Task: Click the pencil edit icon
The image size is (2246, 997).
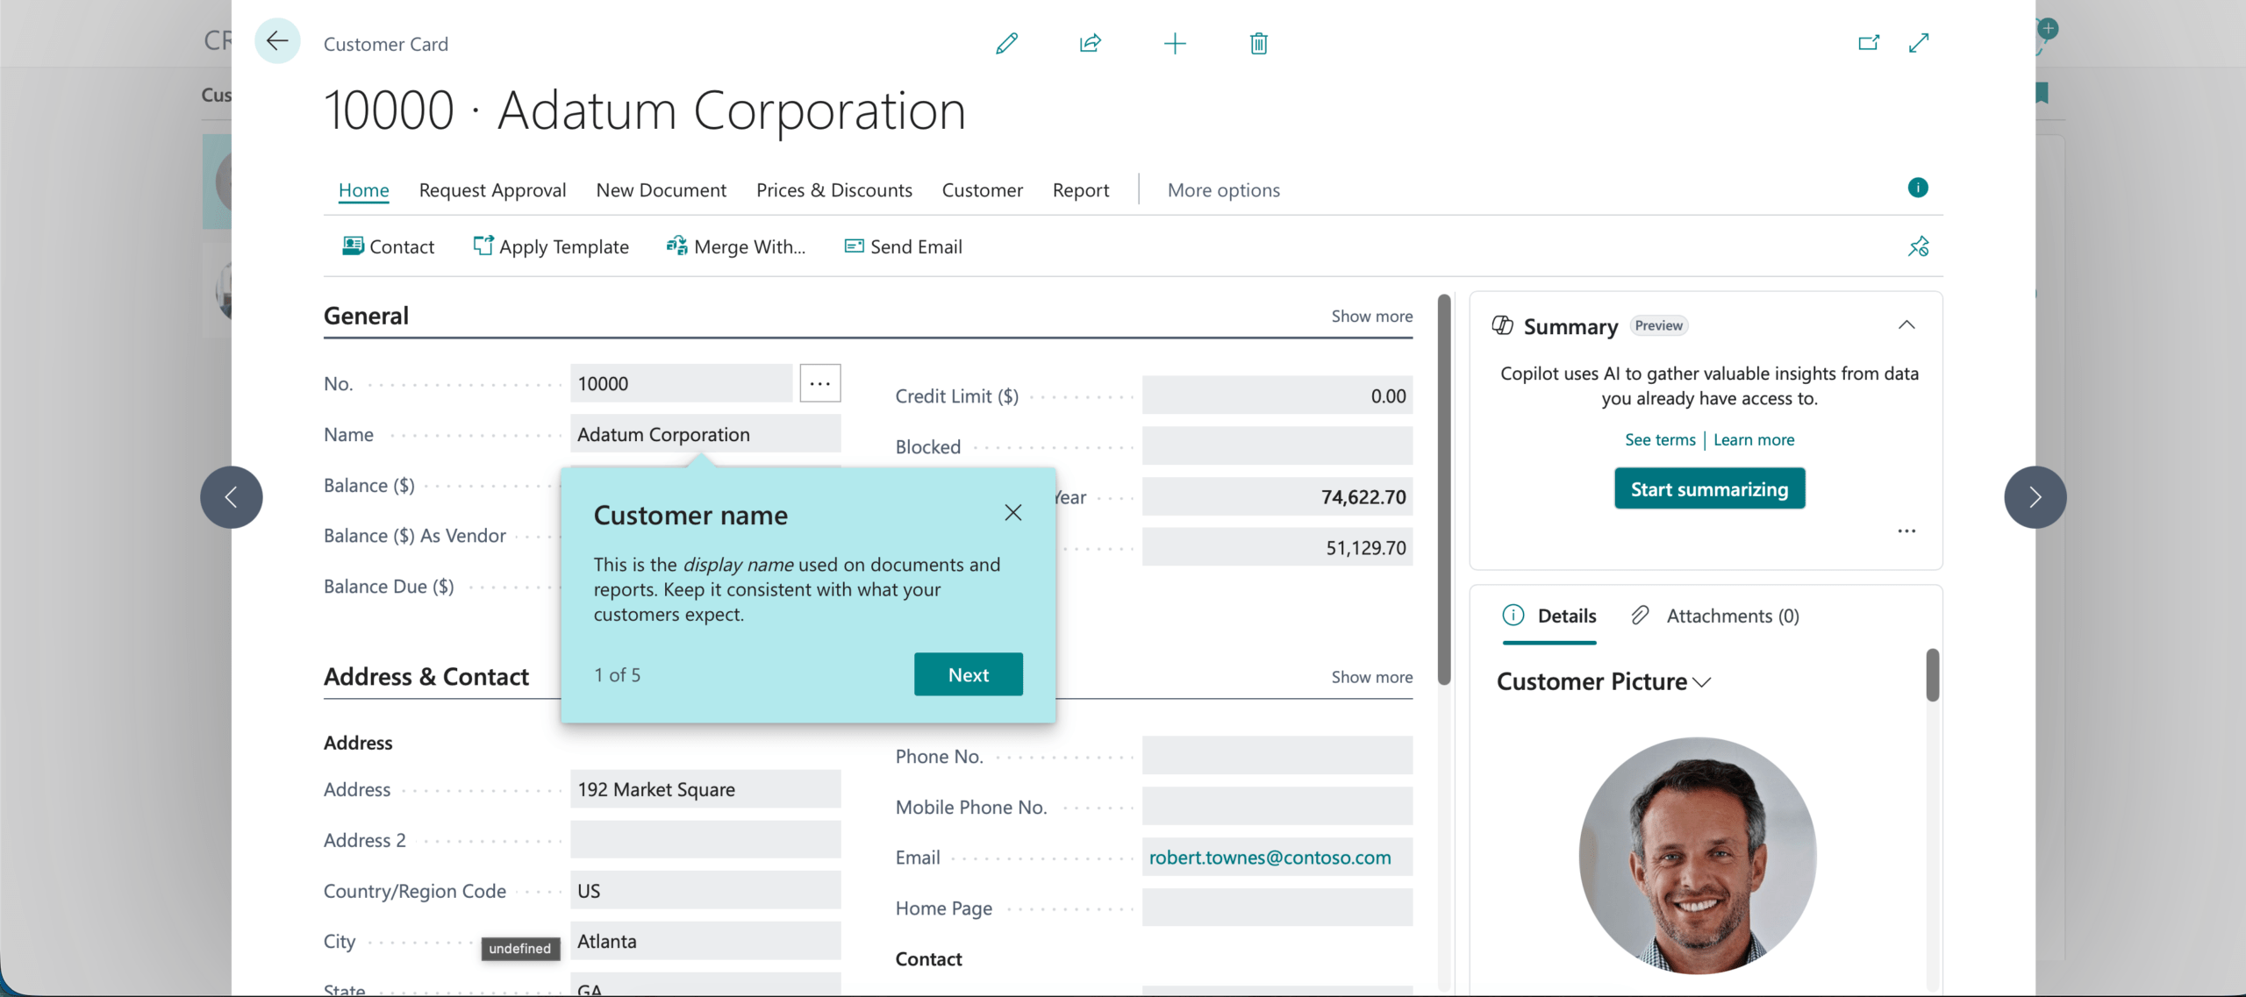Action: pyautogui.click(x=1006, y=43)
